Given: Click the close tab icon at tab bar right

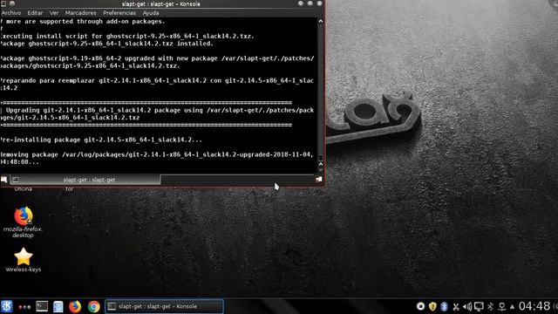Looking at the screenshot, I should tap(318, 180).
